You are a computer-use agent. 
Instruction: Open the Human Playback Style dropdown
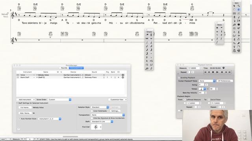tap(207, 81)
